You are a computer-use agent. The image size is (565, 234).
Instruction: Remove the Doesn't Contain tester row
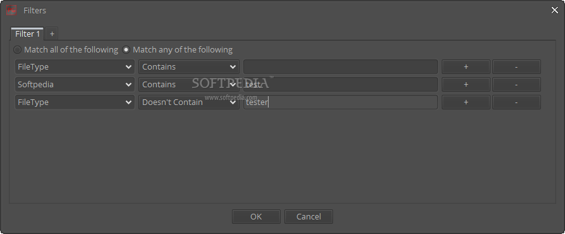(x=516, y=102)
